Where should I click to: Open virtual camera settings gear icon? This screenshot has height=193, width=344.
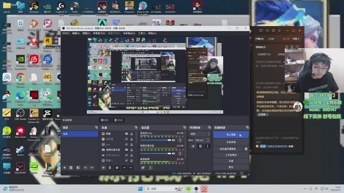[x=246, y=149]
